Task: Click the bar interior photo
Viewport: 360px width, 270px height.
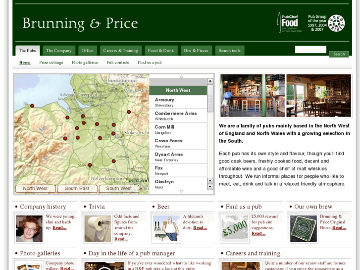Action: tap(253, 96)
